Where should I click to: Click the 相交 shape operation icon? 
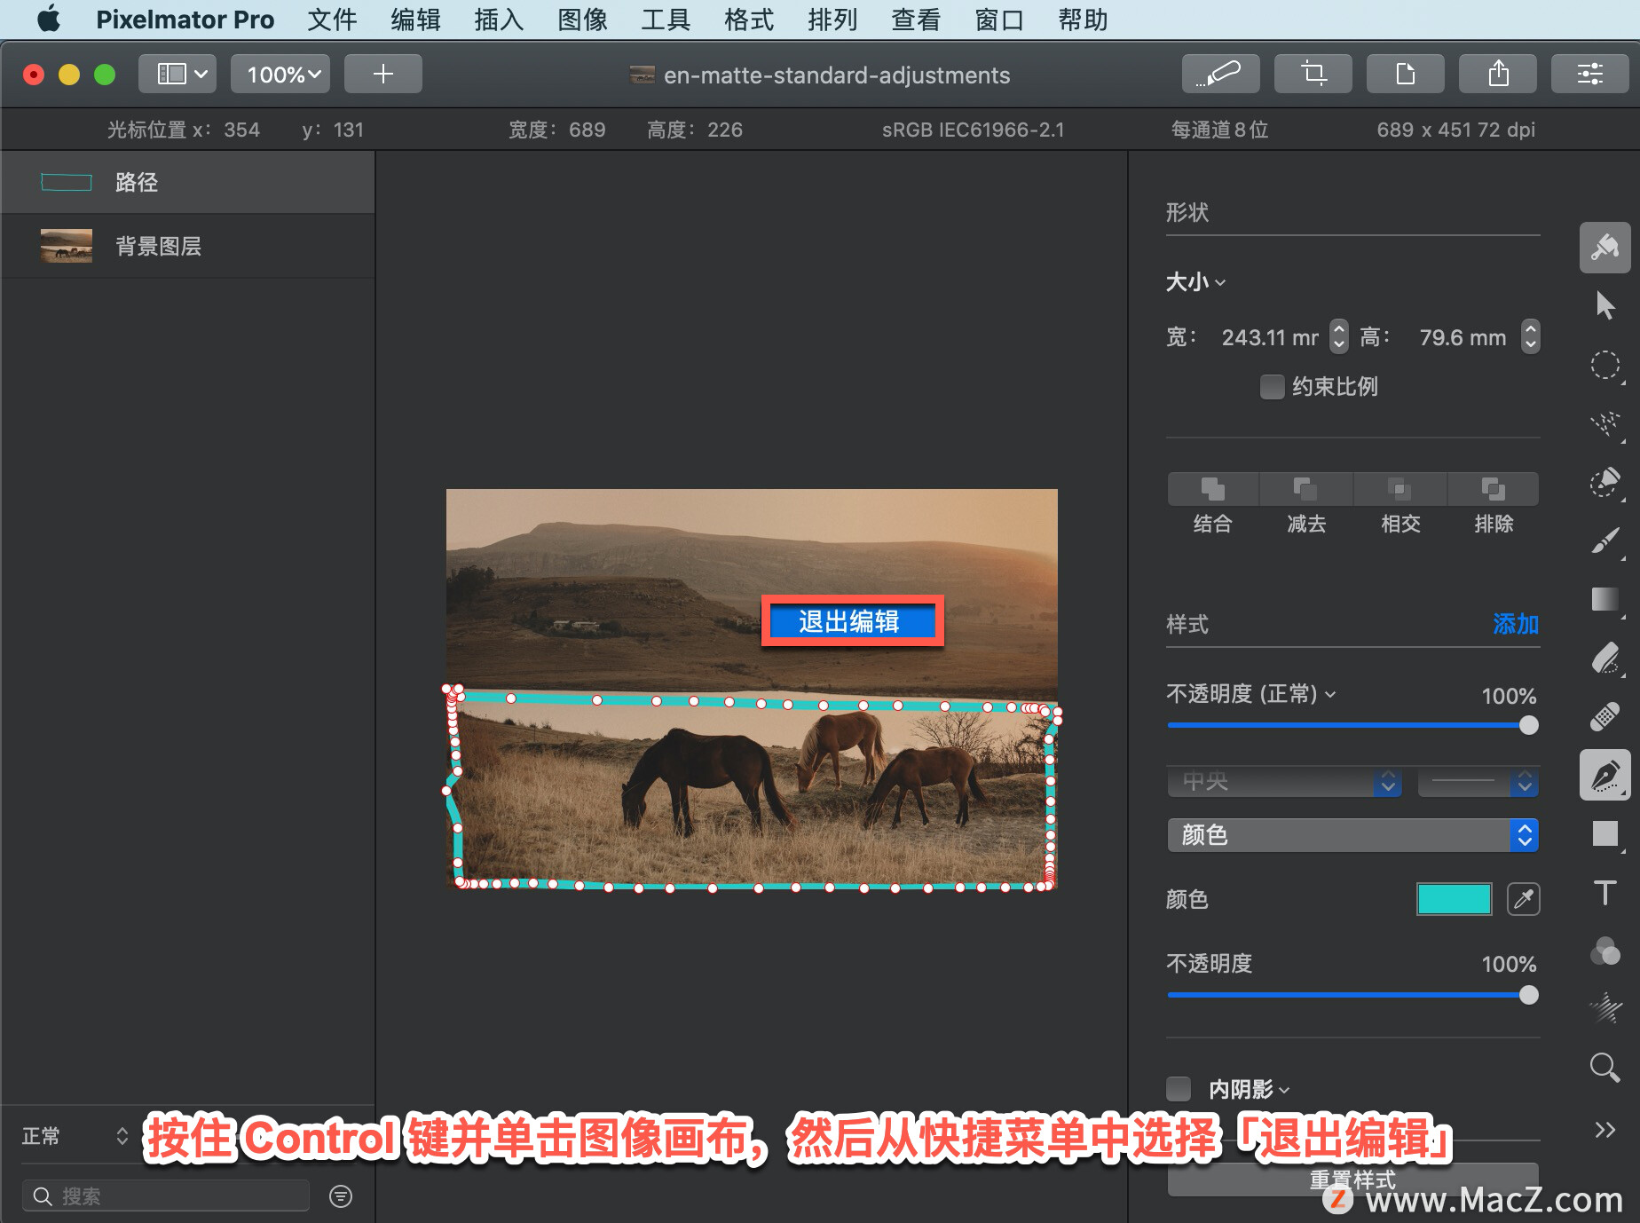1400,489
